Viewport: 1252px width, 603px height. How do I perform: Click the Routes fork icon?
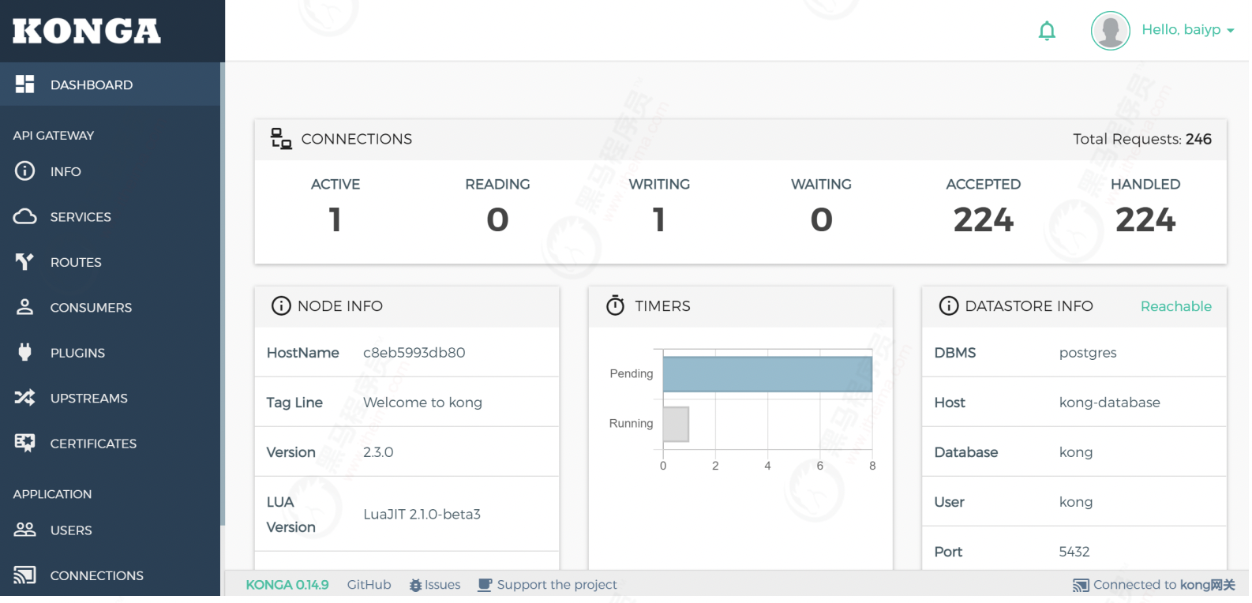pyautogui.click(x=25, y=261)
